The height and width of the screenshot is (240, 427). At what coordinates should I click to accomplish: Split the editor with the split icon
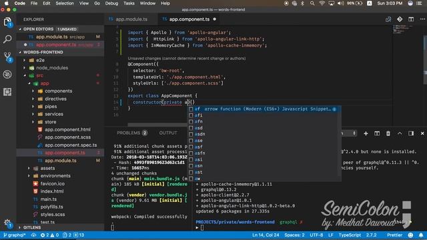411,19
